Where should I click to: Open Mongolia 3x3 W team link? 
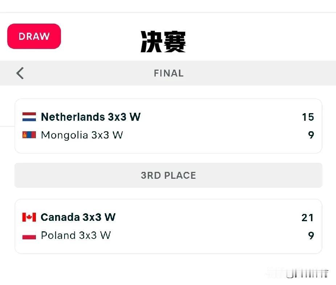tap(82, 135)
